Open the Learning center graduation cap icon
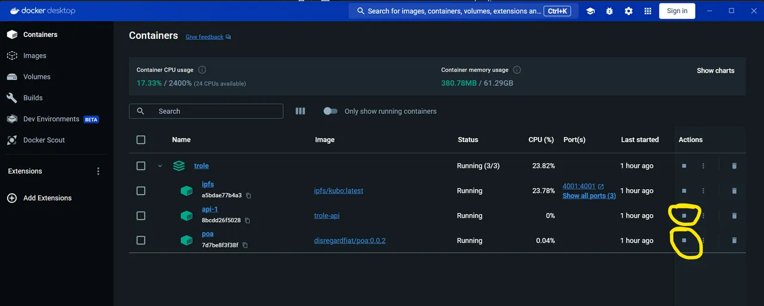The width and height of the screenshot is (764, 306). click(590, 11)
